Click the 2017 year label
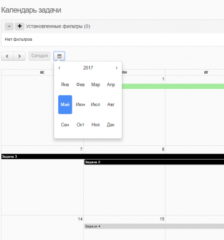Screen dimensions: 224x240 [88, 68]
